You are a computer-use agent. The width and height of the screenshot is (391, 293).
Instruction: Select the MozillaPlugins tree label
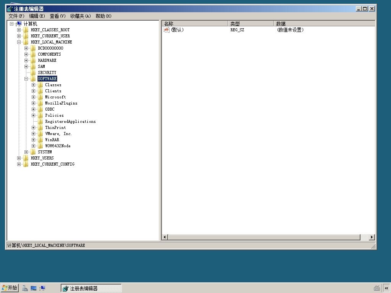[x=61, y=103]
